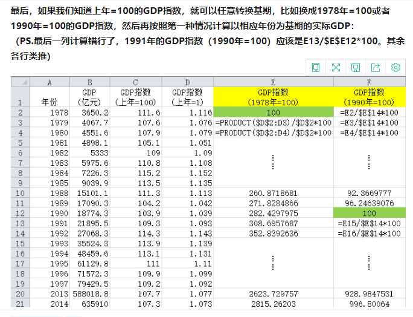Click the yellow header GDP指数(1978年=100)
Image resolution: width=413 pixels, height=317 pixels.
(x=274, y=97)
